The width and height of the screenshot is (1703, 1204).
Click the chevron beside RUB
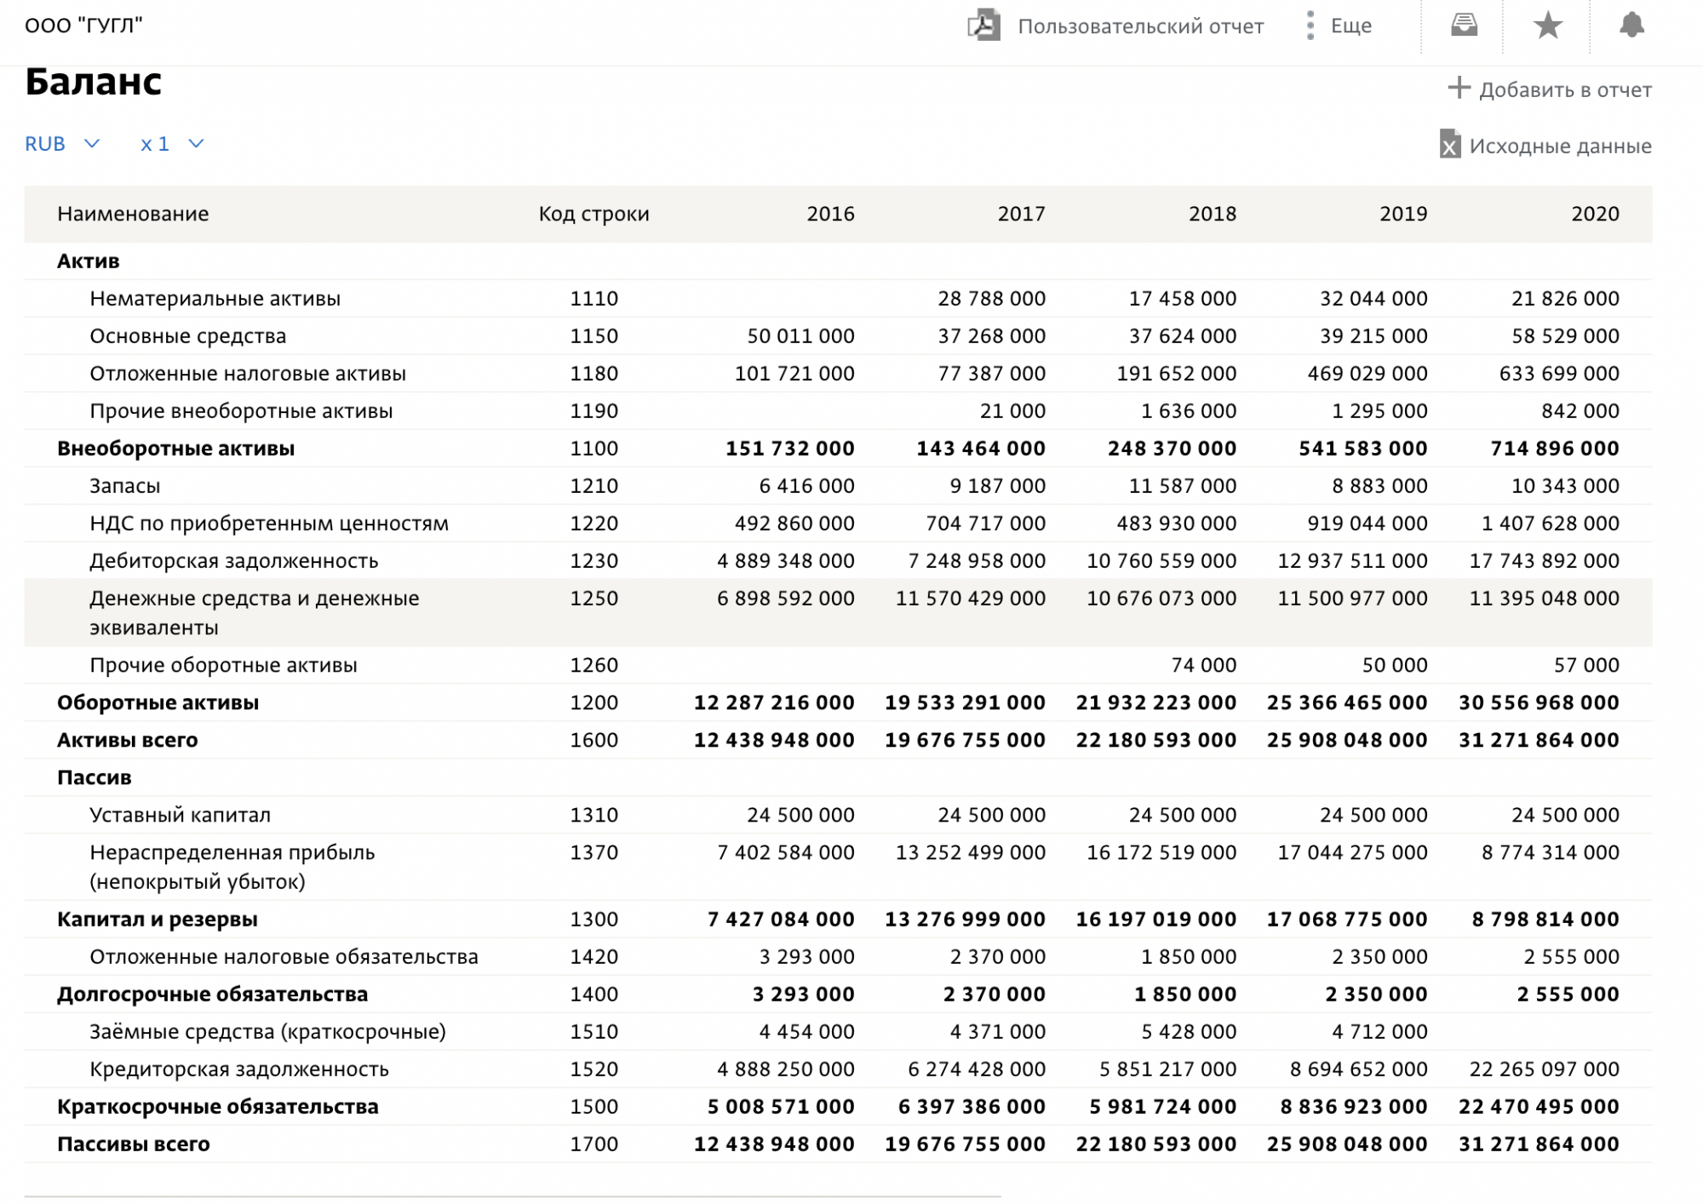point(92,144)
